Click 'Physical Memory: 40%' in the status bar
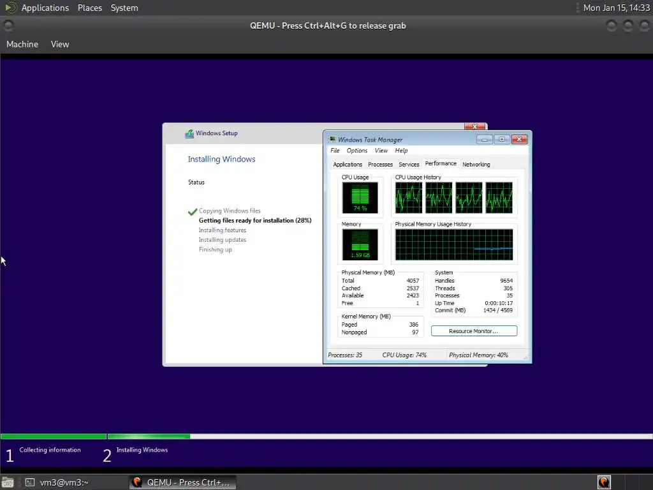653x490 pixels. (x=478, y=355)
